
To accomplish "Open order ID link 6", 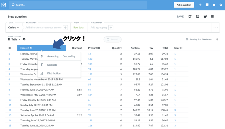I will 9,79.
